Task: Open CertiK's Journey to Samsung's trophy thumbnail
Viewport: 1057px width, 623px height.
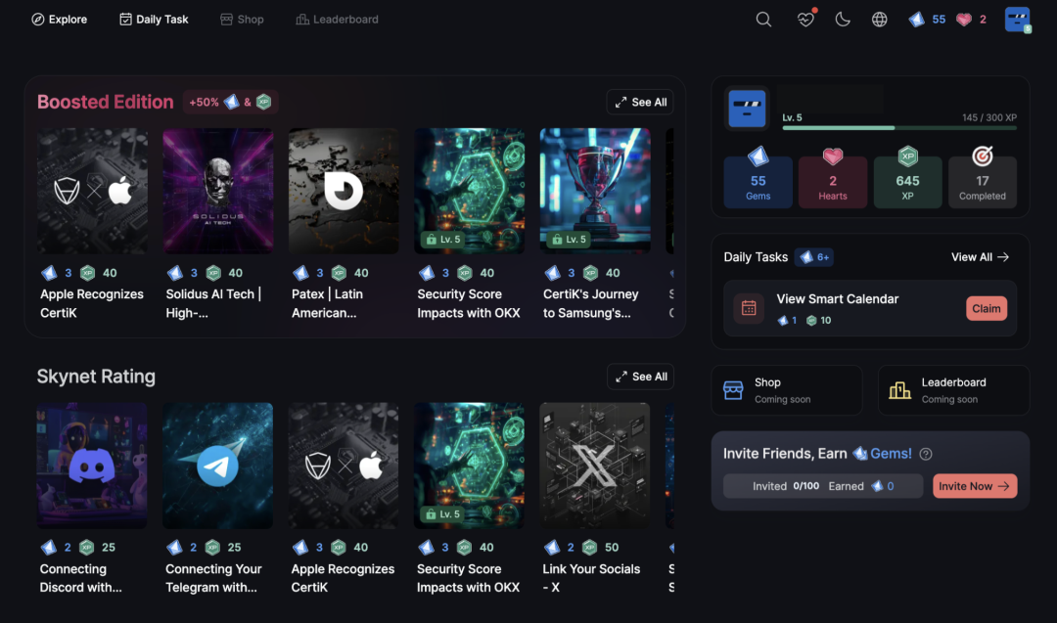Action: [595, 192]
